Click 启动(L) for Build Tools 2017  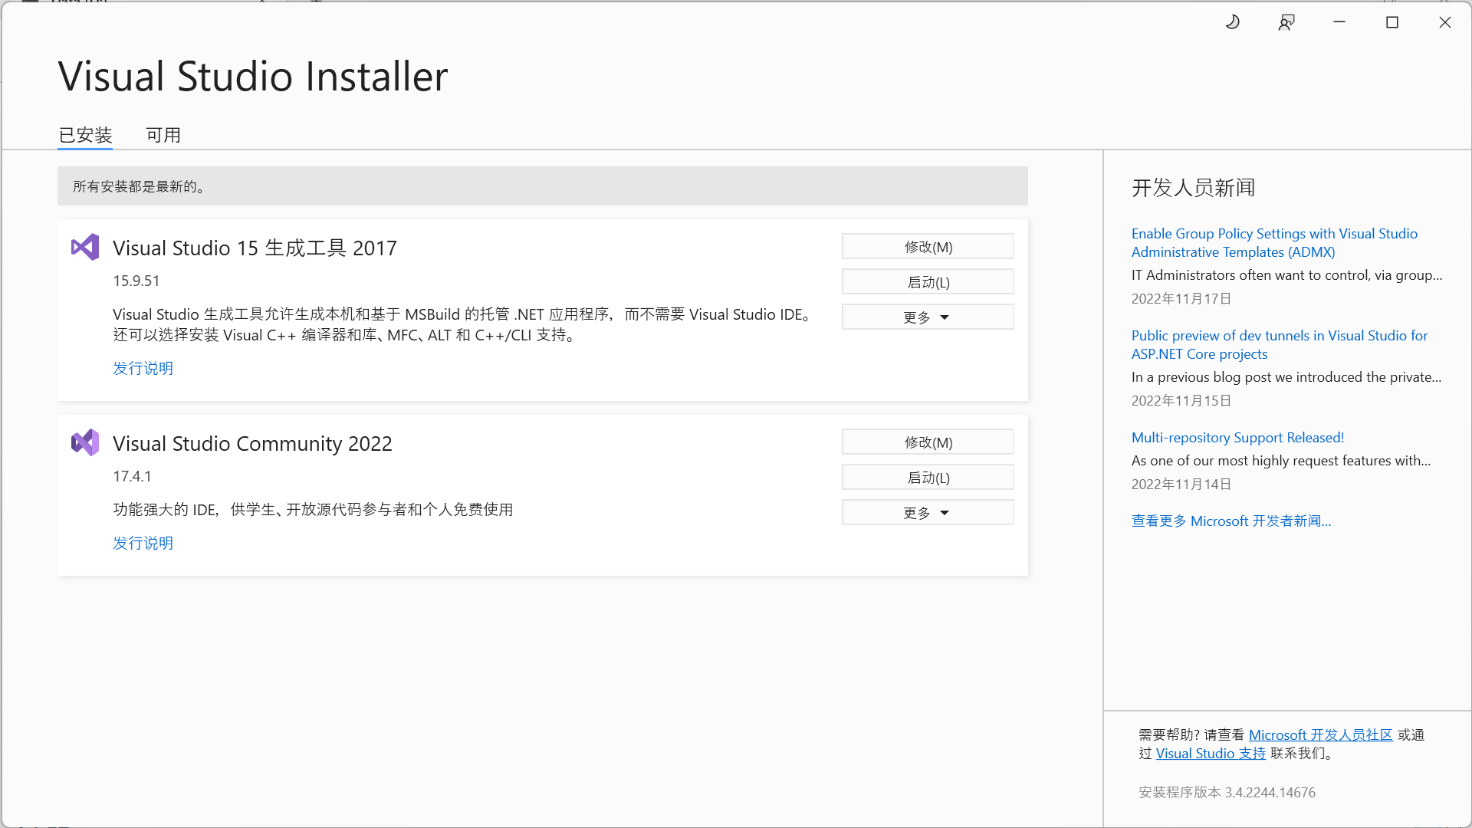928,282
